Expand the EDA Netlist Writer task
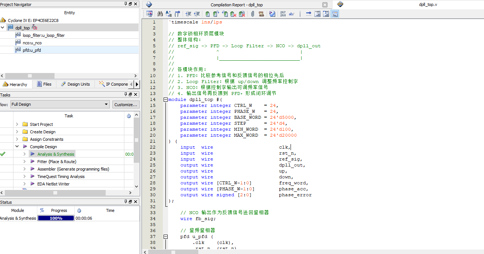The height and width of the screenshot is (254, 484). point(24,184)
